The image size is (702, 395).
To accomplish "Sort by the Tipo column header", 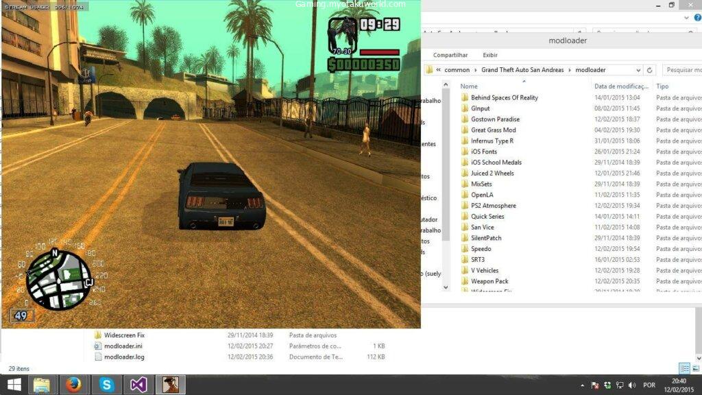I will pyautogui.click(x=662, y=86).
